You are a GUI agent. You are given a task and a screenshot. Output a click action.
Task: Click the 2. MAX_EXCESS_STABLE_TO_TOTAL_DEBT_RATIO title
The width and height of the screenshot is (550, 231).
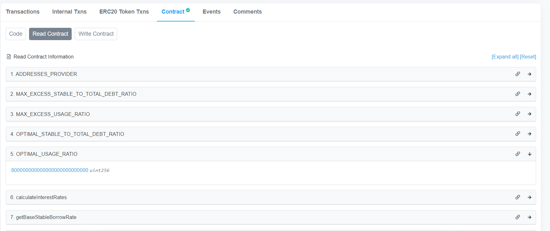tap(73, 94)
